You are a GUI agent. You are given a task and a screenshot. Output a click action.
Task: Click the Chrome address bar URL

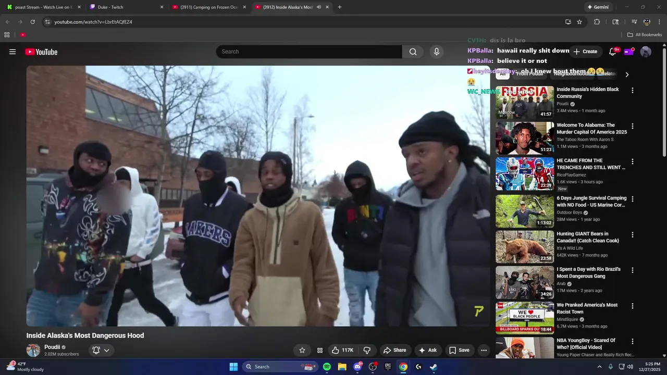93,22
